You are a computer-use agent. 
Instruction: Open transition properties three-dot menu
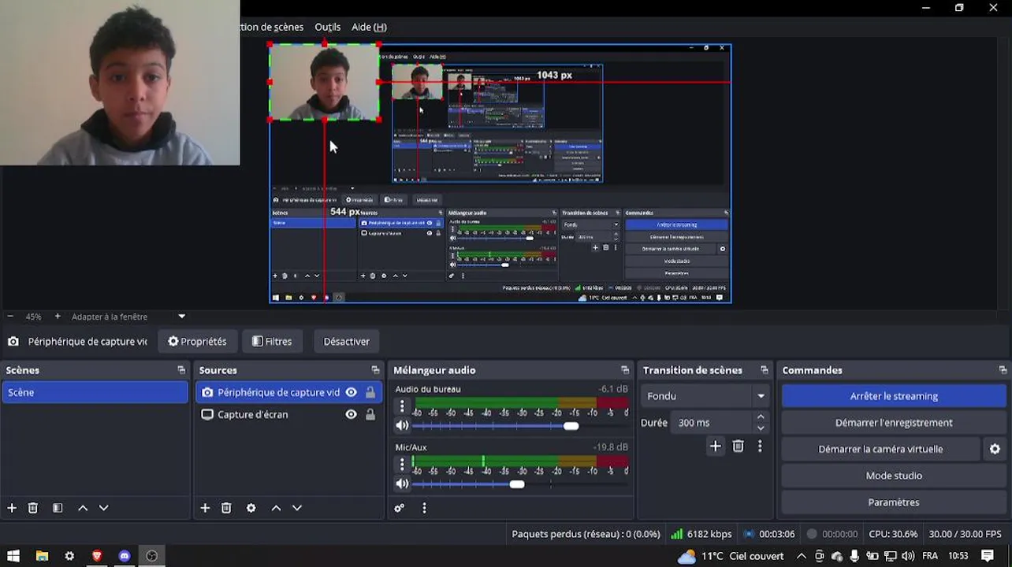(x=760, y=447)
